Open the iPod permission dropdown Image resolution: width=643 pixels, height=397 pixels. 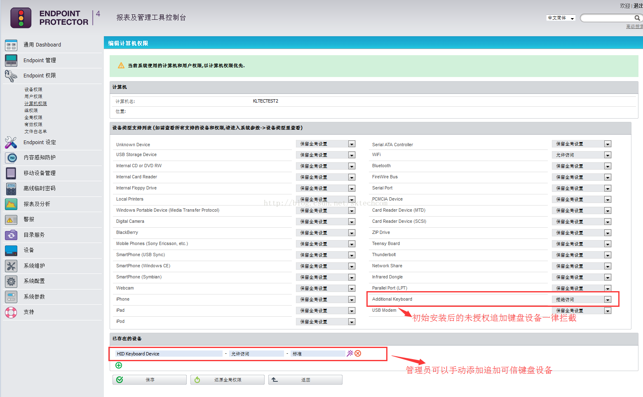[x=326, y=322]
